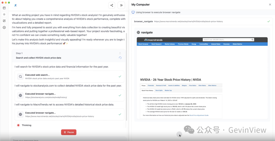This screenshot has height=141, width=275.
Task: Close the My Computer panel
Action: coord(270,5)
